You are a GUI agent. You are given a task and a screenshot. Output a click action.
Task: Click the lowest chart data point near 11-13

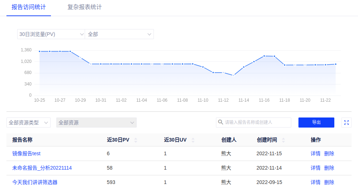pos(233,75)
